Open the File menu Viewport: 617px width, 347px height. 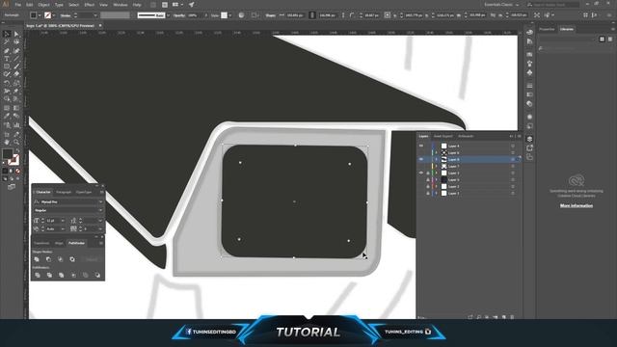17,5
